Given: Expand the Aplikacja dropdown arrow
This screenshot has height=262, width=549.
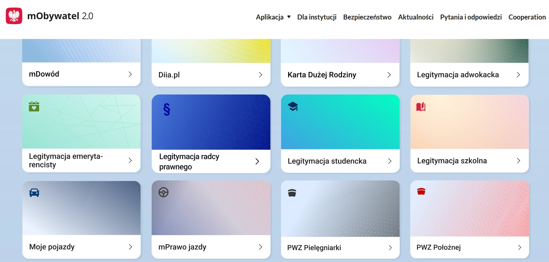Looking at the screenshot, I should [289, 17].
